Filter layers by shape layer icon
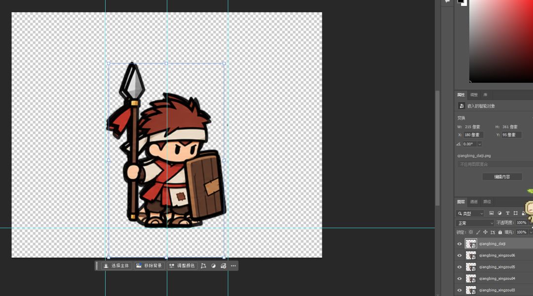 point(516,213)
